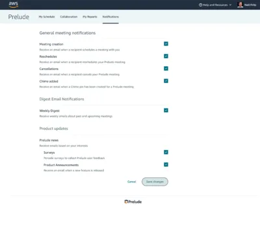This screenshot has height=246, width=260.
Task: Click the Surveys label
Action: tap(49, 153)
